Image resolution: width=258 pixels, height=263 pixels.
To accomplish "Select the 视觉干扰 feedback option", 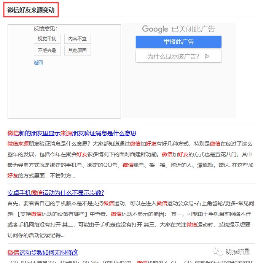I will point(47,39).
